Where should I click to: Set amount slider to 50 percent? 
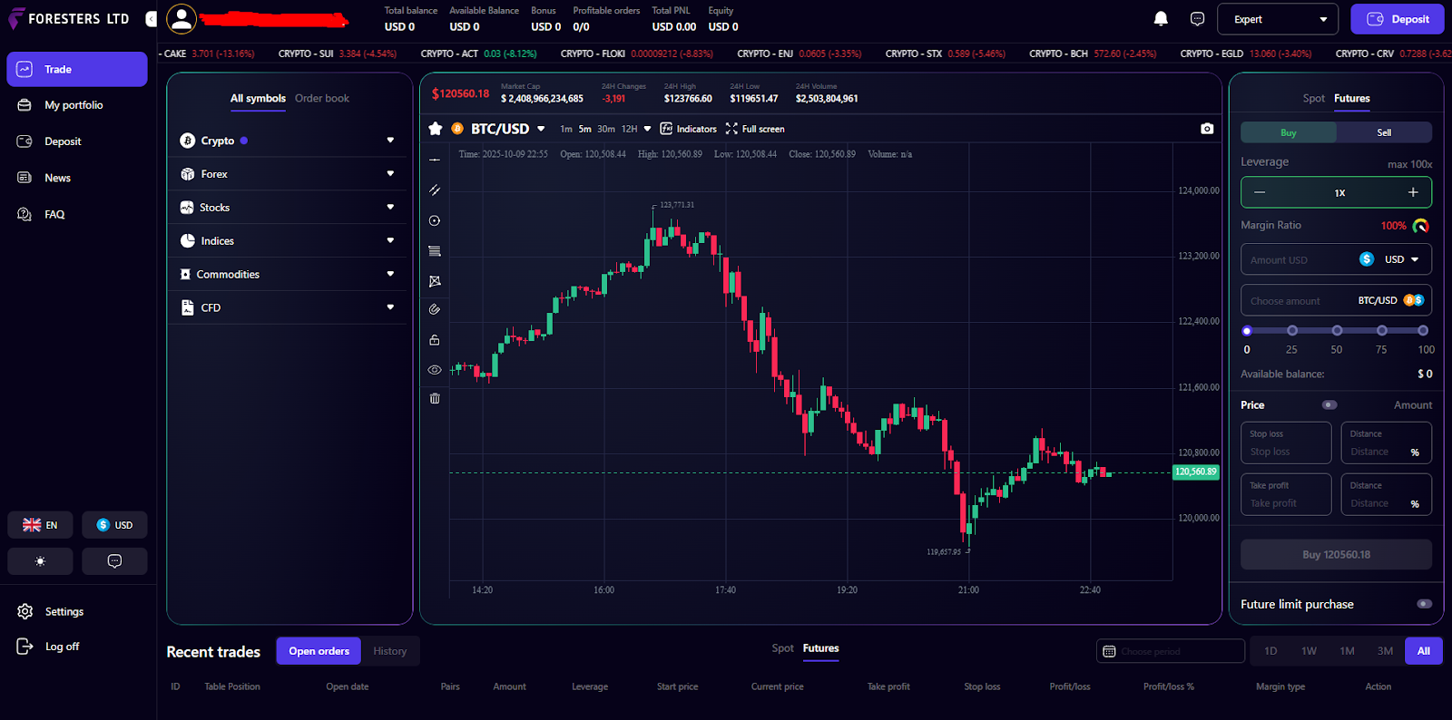pyautogui.click(x=1337, y=331)
